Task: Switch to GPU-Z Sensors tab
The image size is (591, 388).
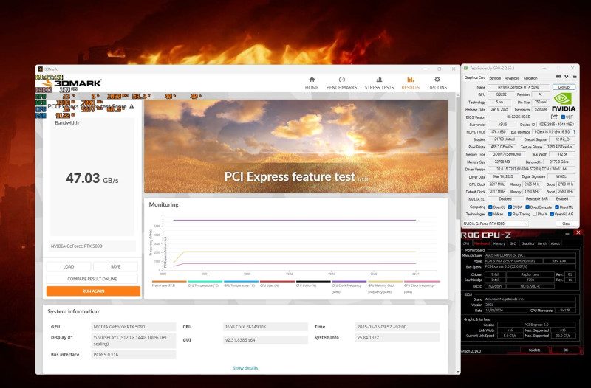Action: tap(495, 78)
